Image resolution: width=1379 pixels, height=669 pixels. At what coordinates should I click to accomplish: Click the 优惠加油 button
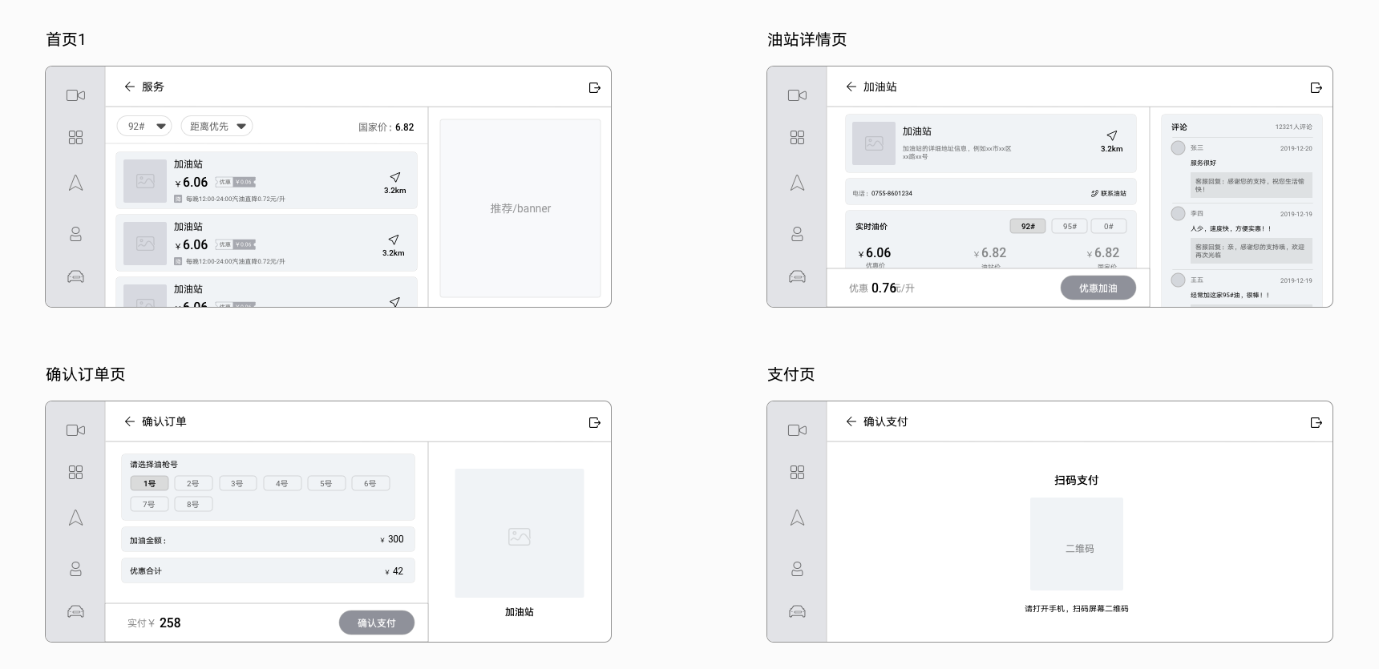[1098, 288]
